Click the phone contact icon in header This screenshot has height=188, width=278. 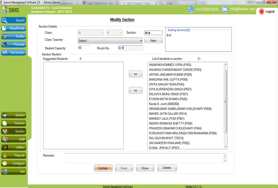click(191, 9)
